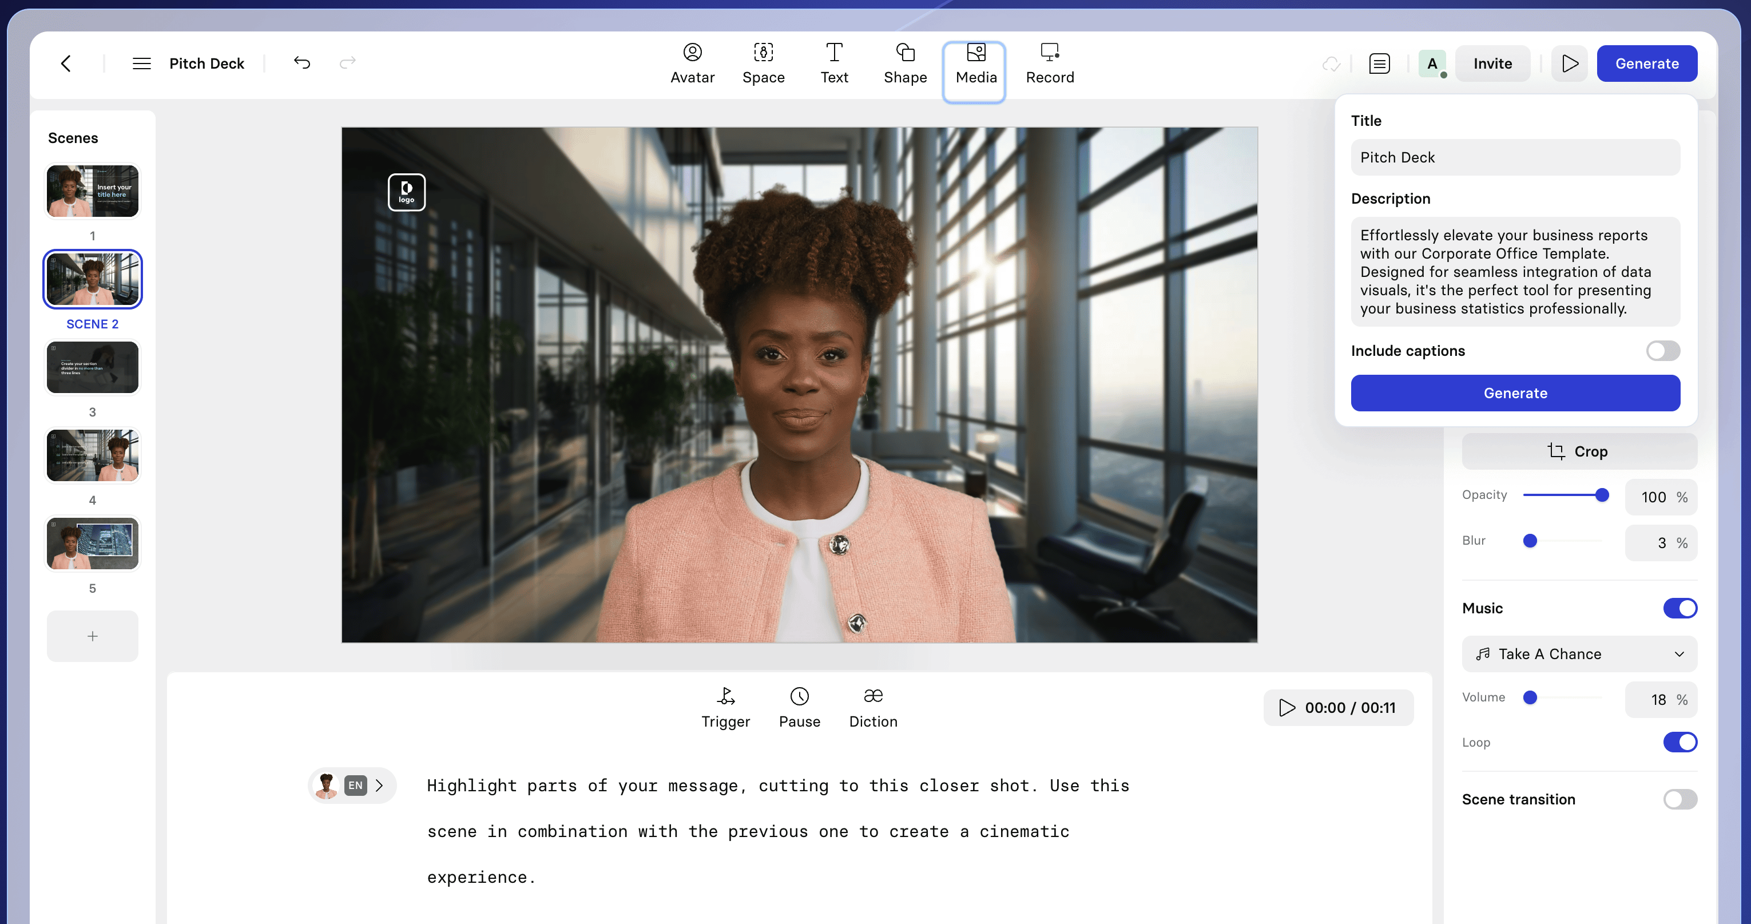Disable the Music toggle
Viewport: 1751px width, 924px height.
tap(1681, 608)
